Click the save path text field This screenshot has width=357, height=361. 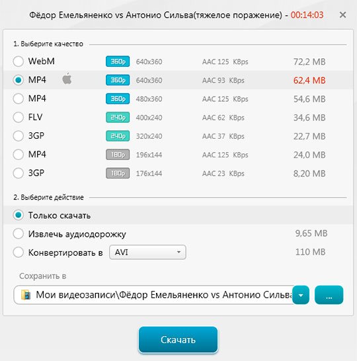click(153, 295)
